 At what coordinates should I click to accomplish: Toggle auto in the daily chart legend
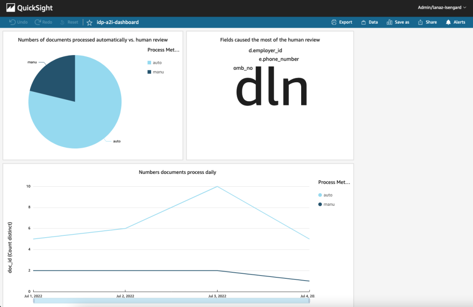(x=327, y=195)
